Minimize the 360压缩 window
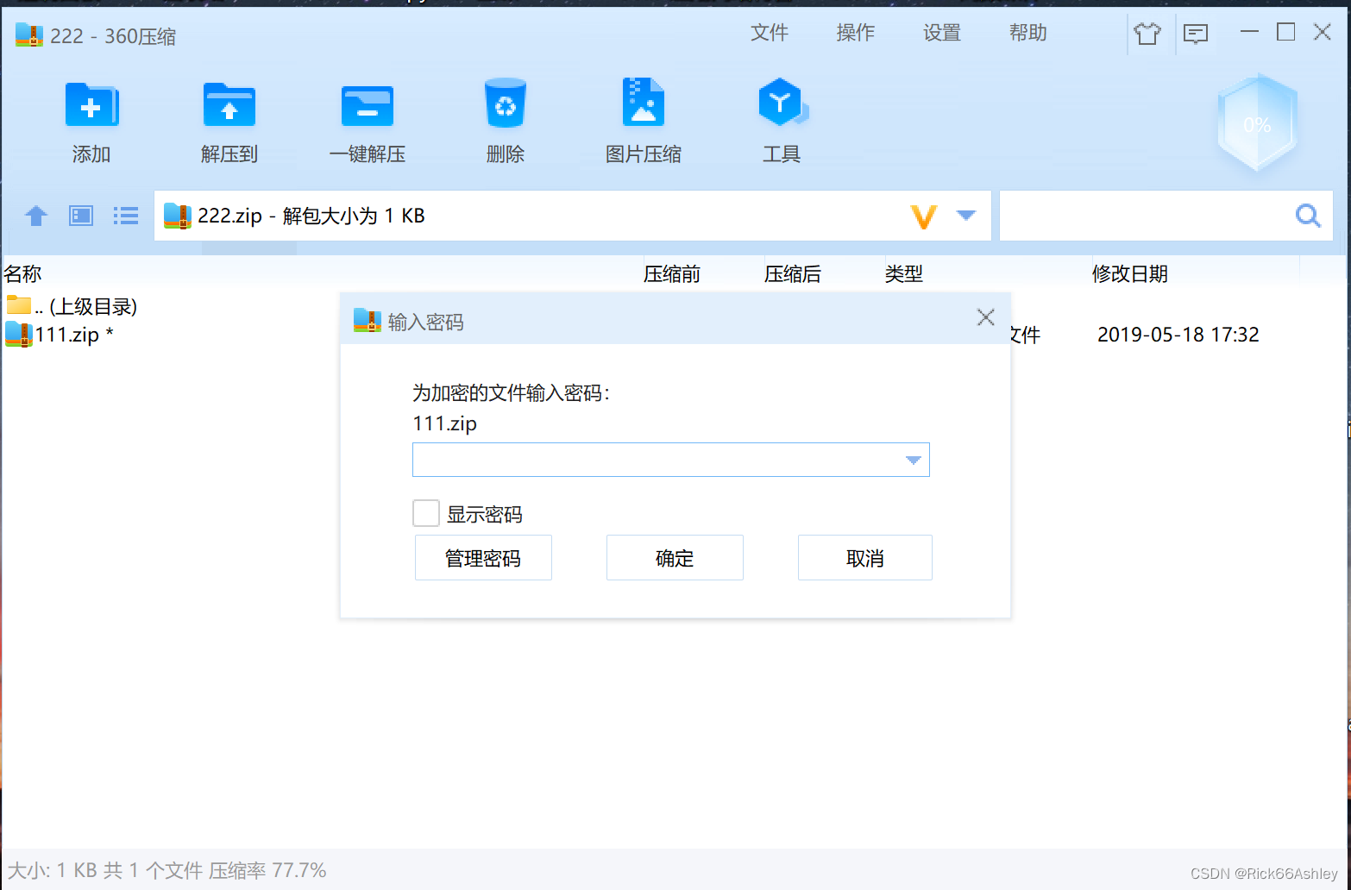Image resolution: width=1351 pixels, height=890 pixels. coord(1249,32)
